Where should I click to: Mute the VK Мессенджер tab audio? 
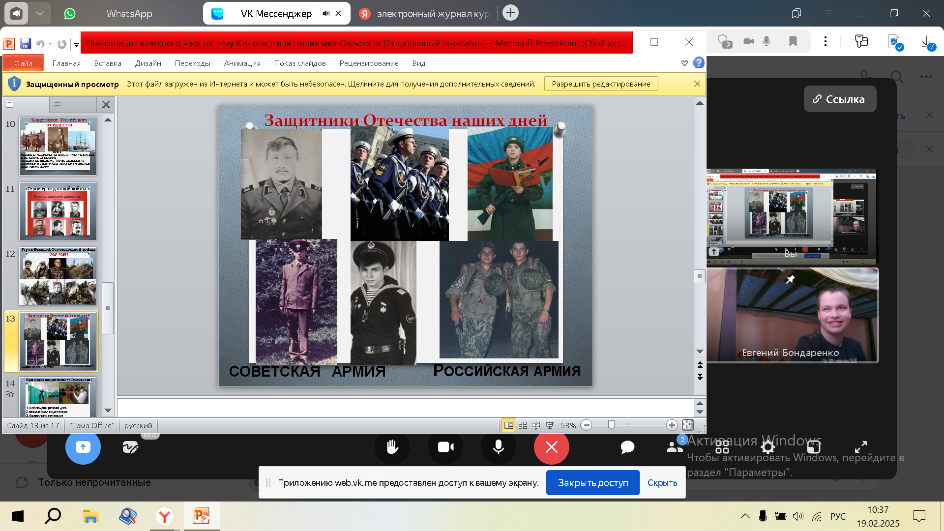[x=325, y=13]
